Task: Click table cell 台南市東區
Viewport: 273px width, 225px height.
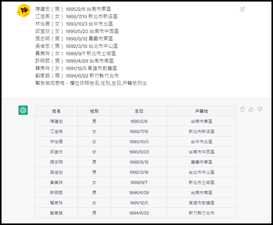Action: click(x=202, y=121)
